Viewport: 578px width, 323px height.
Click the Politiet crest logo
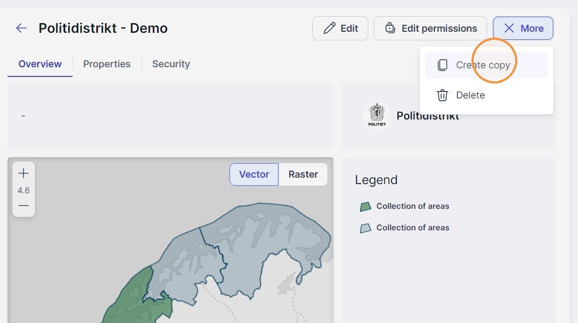tap(377, 116)
